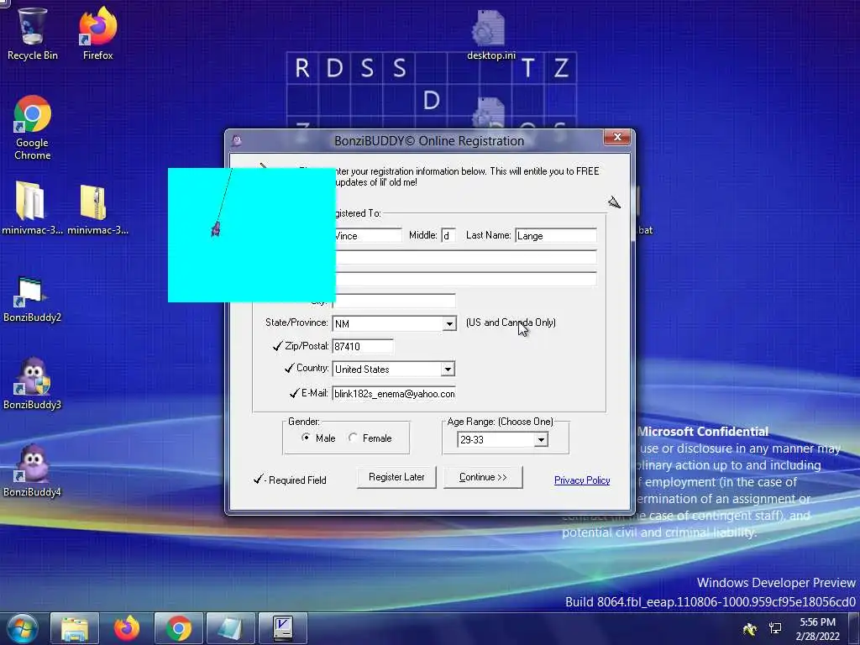Select the BonziBuddy3 desktop shortcut
The image size is (860, 645).
coord(32,384)
